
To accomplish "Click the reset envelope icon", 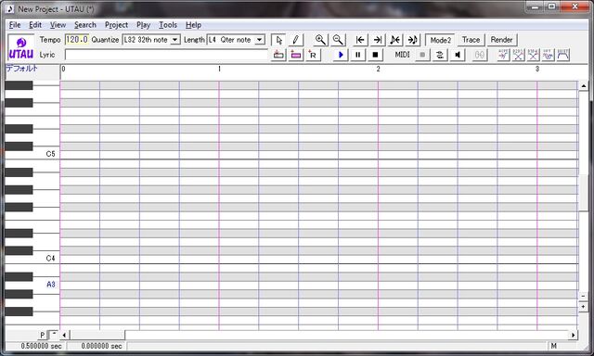I will [x=563, y=55].
